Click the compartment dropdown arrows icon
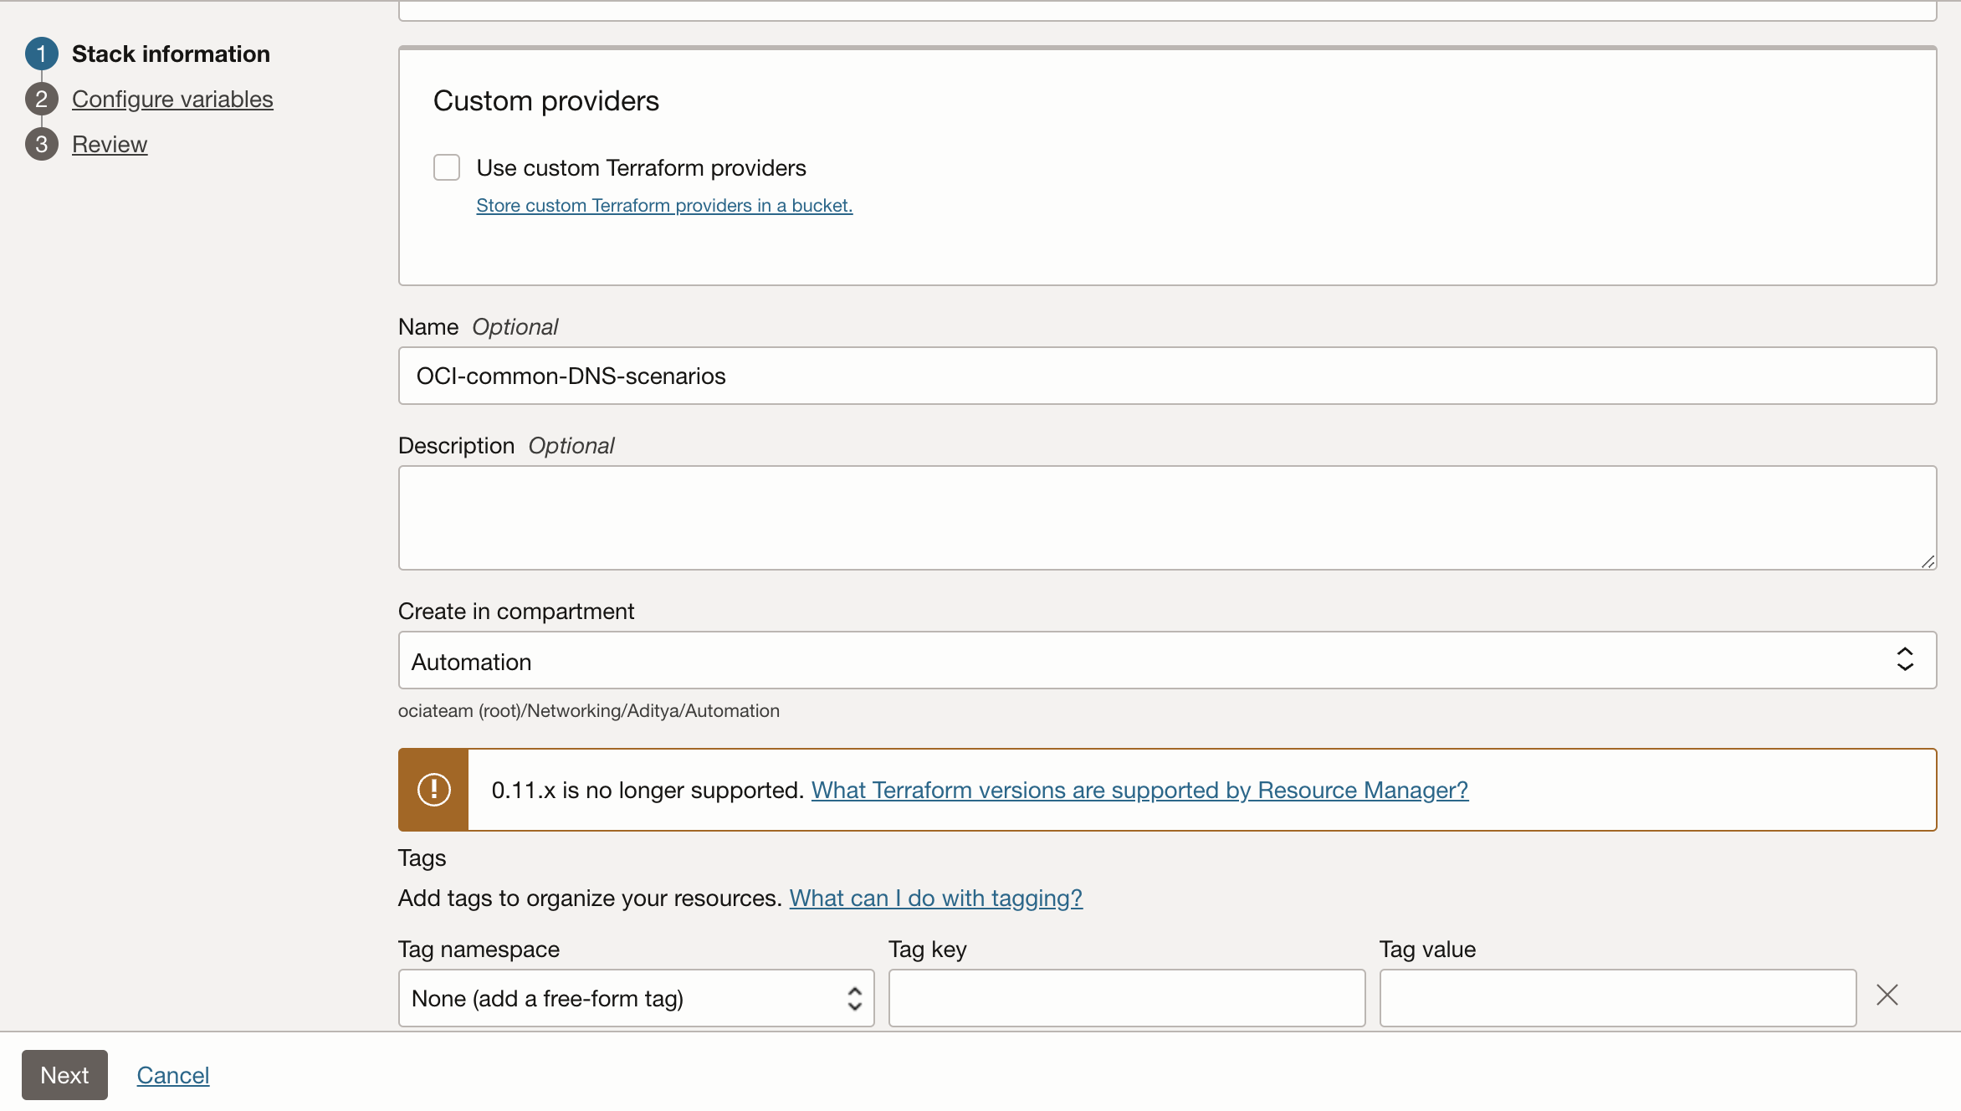Viewport: 1961px width, 1111px height. point(1904,660)
